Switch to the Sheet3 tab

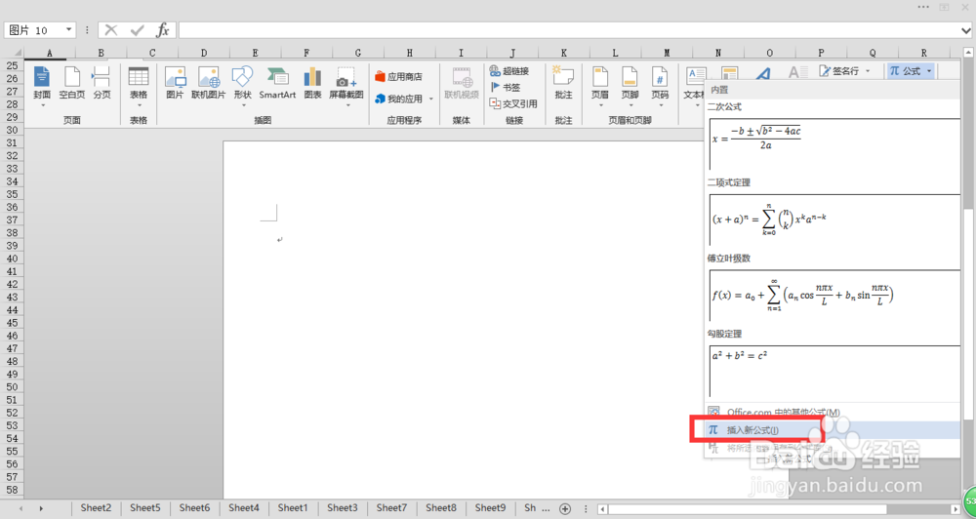[x=343, y=508]
